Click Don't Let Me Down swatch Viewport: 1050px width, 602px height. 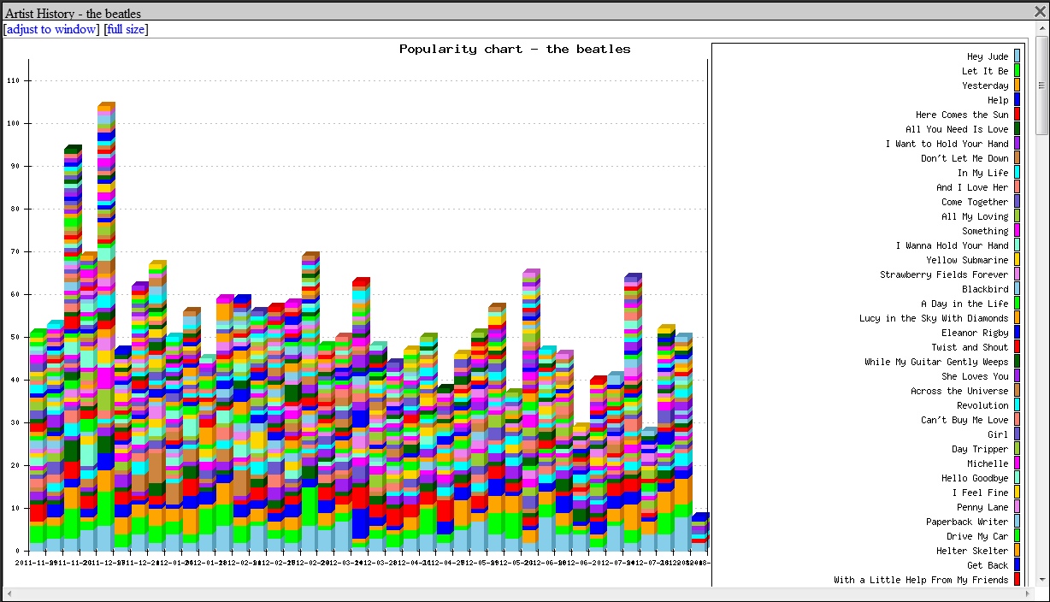[1017, 158]
